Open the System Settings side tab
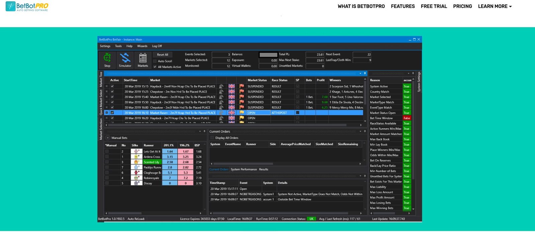 419,82
